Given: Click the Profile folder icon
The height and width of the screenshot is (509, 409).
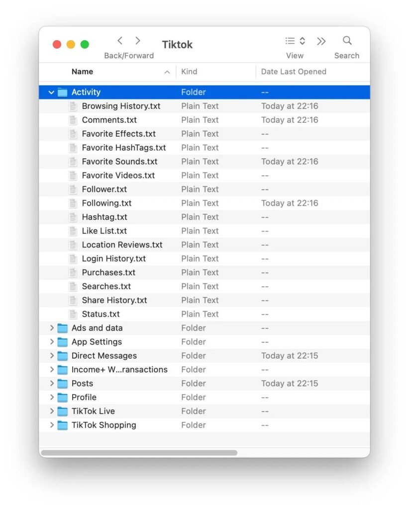Looking at the screenshot, I should (62, 397).
